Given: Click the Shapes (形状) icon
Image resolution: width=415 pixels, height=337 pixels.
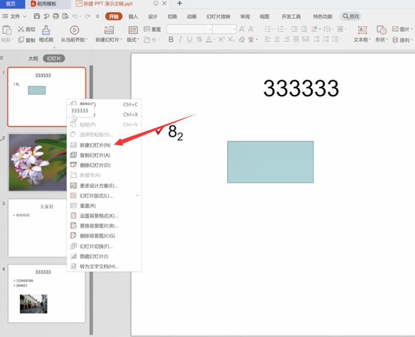Looking at the screenshot, I should tap(381, 30).
